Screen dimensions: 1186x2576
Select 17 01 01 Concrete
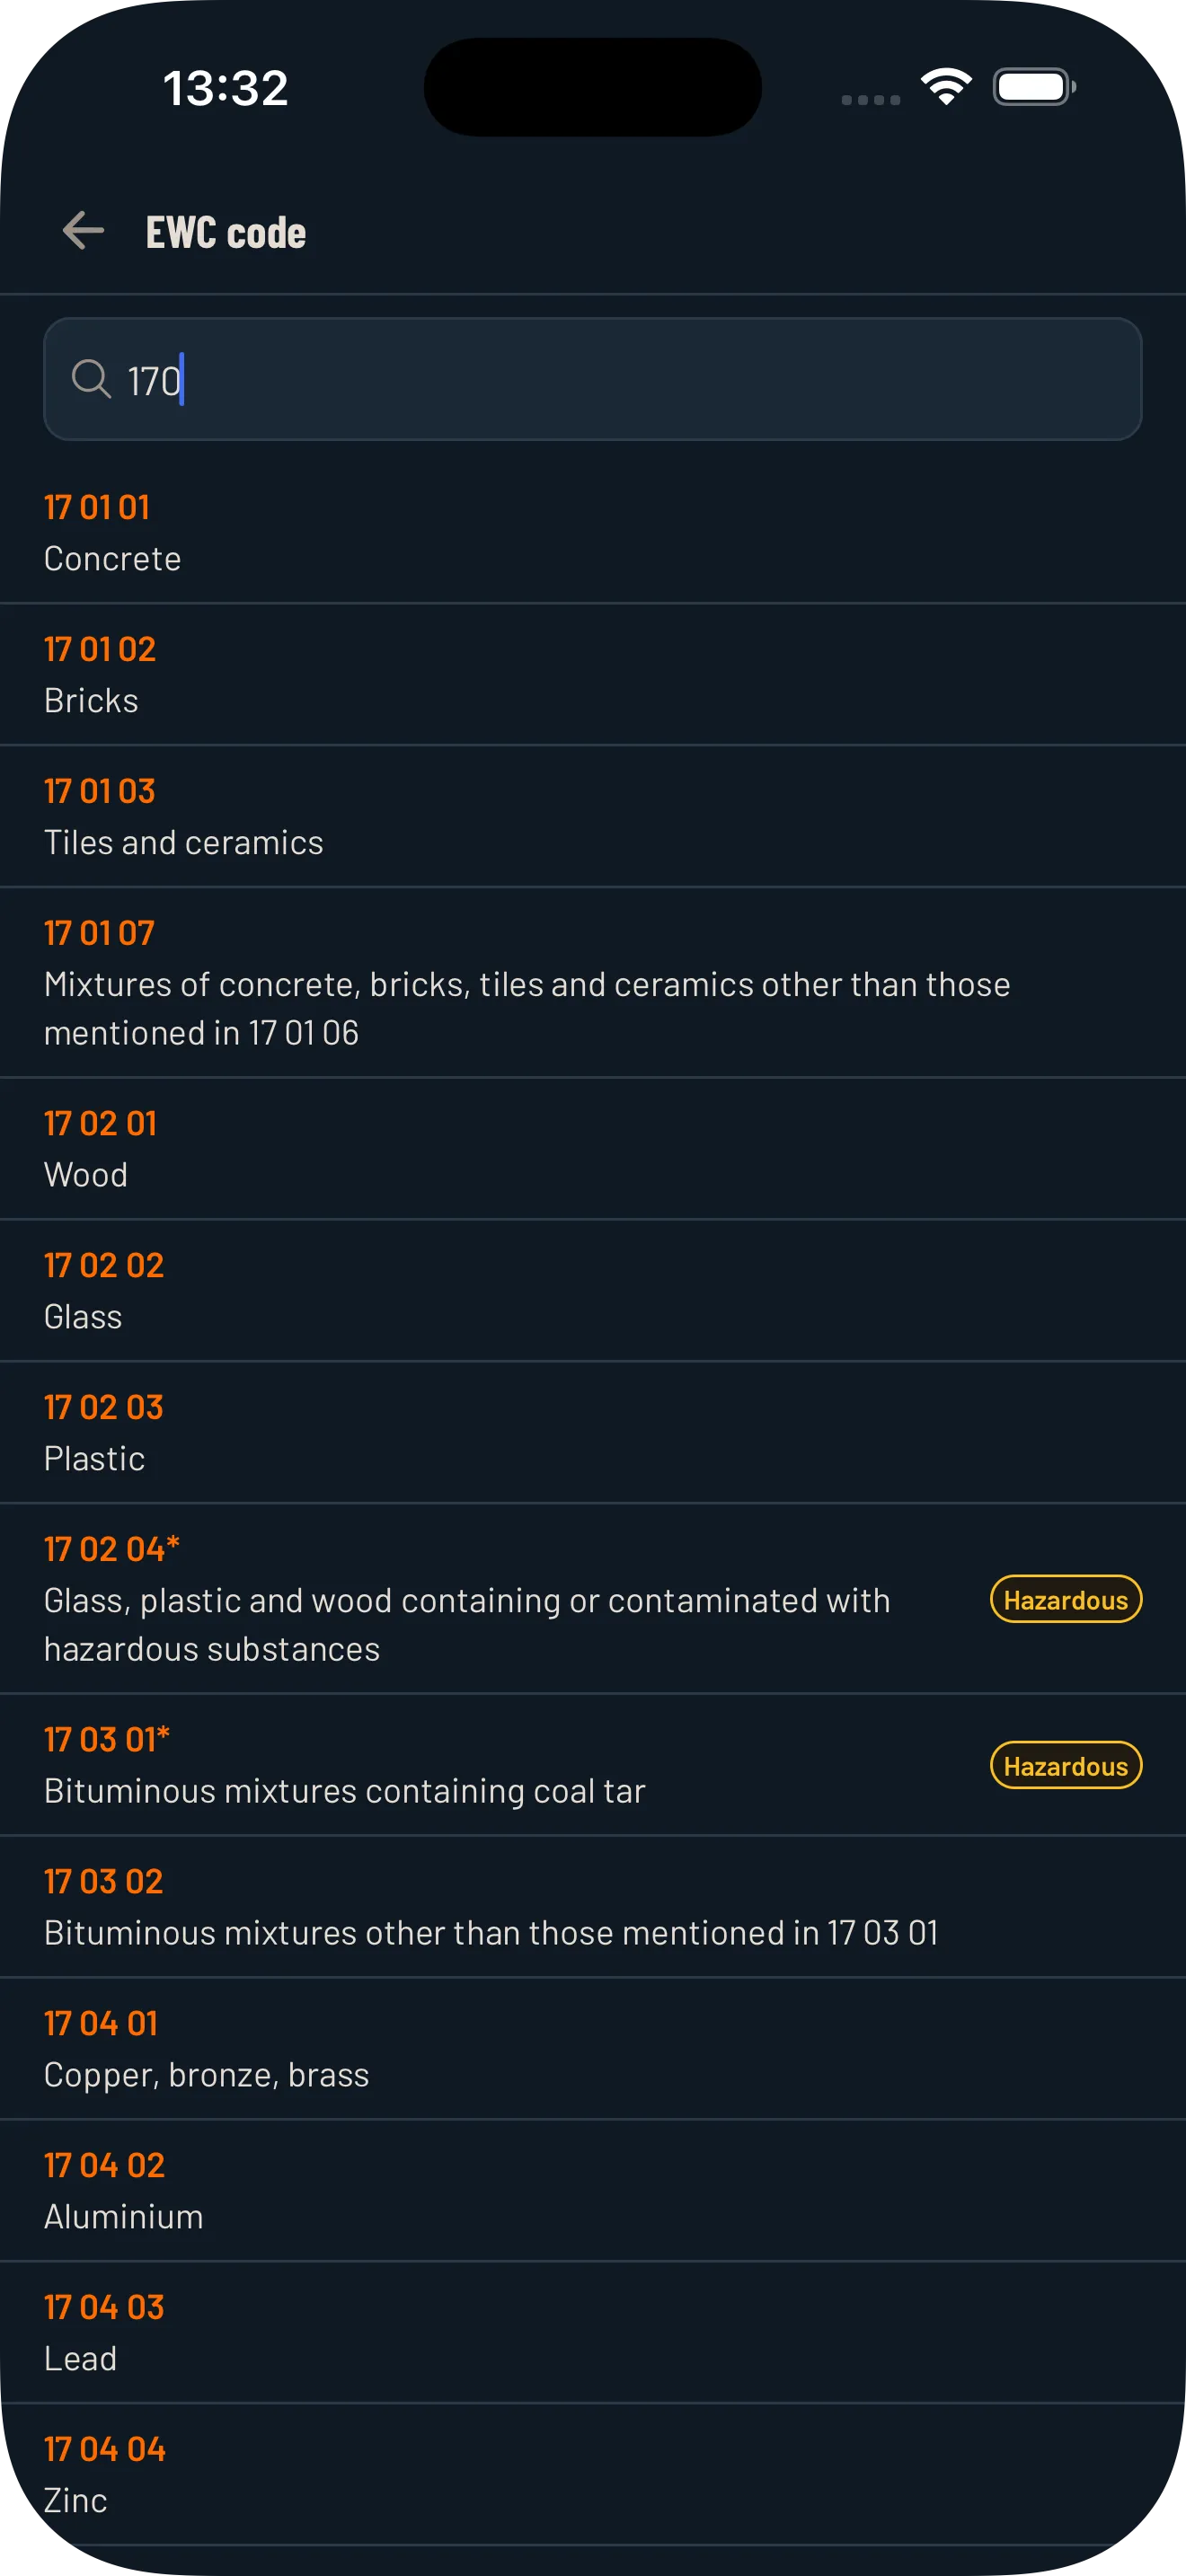tap(593, 532)
